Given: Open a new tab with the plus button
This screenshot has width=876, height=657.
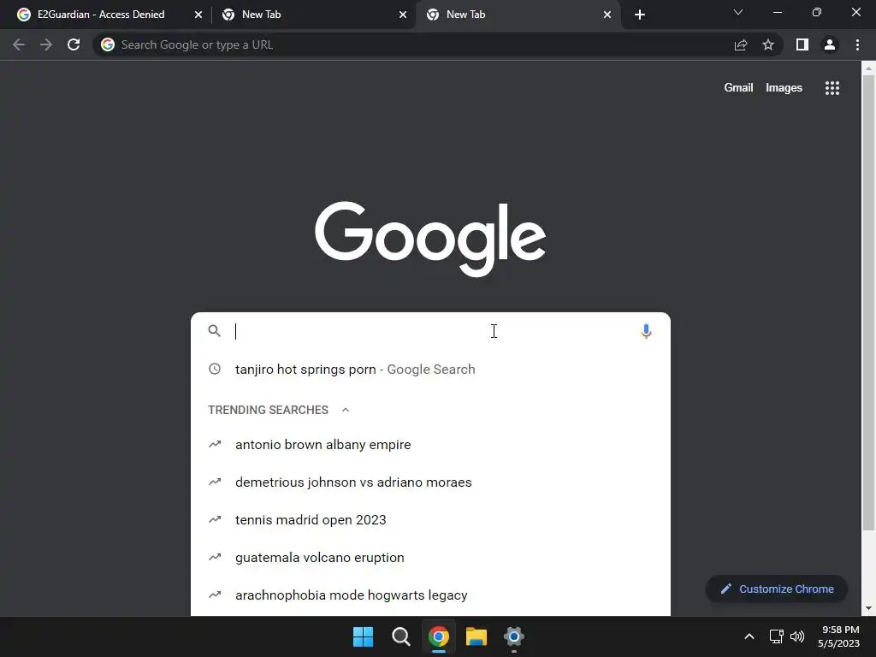Looking at the screenshot, I should coord(640,15).
